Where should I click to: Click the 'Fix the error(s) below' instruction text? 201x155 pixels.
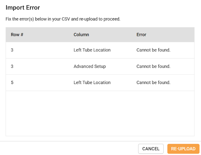click(x=63, y=19)
